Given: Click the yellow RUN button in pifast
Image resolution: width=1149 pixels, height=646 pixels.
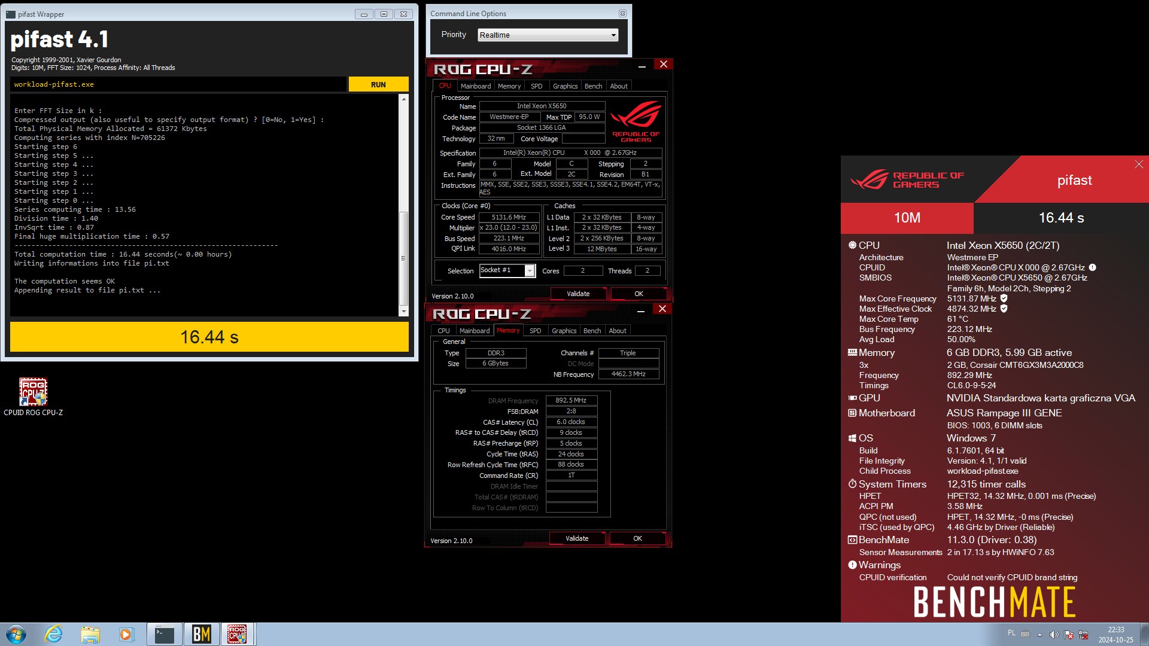Looking at the screenshot, I should pos(378,84).
